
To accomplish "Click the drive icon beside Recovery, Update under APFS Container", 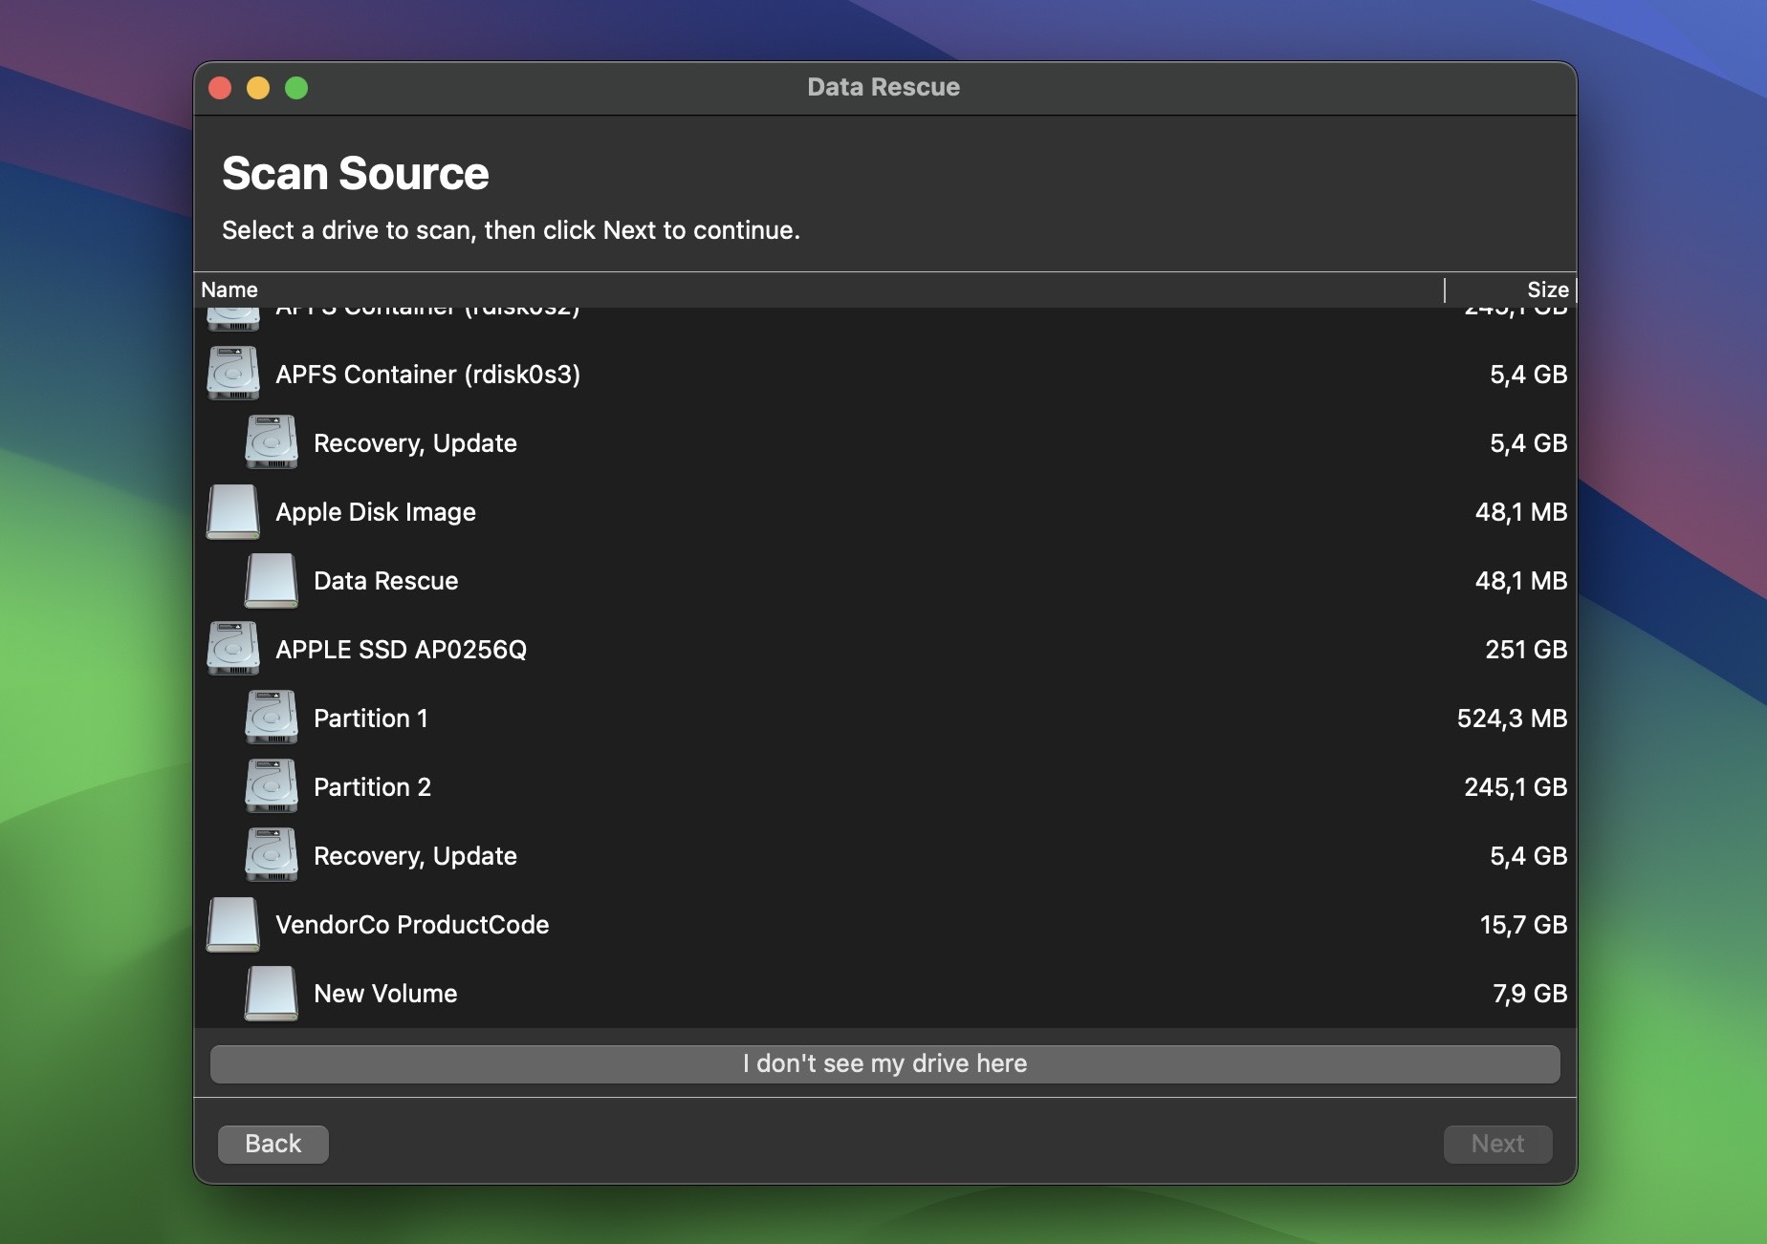I will pyautogui.click(x=272, y=442).
